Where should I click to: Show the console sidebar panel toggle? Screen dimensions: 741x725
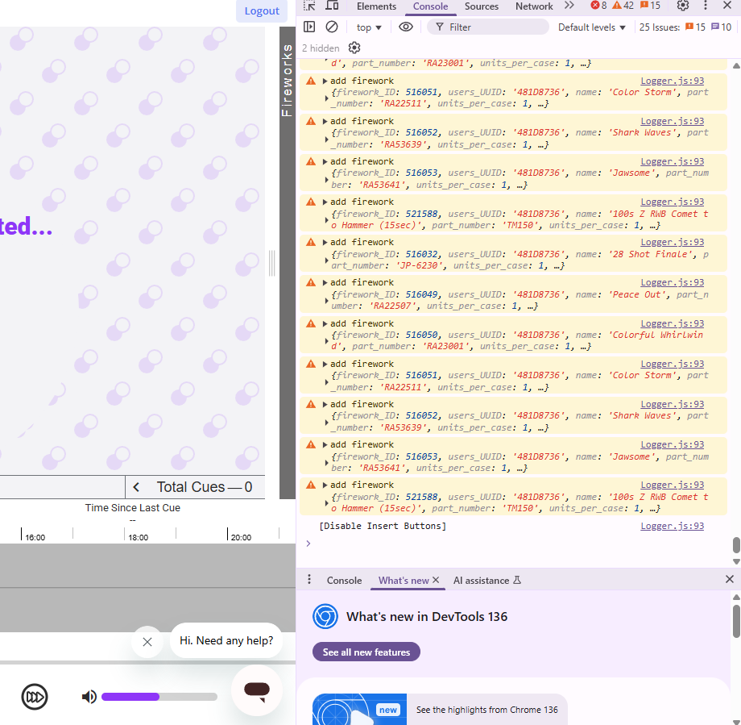(x=310, y=27)
